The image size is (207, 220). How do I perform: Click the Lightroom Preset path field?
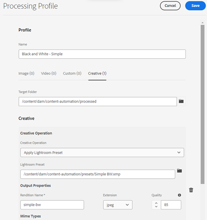(x=98, y=174)
